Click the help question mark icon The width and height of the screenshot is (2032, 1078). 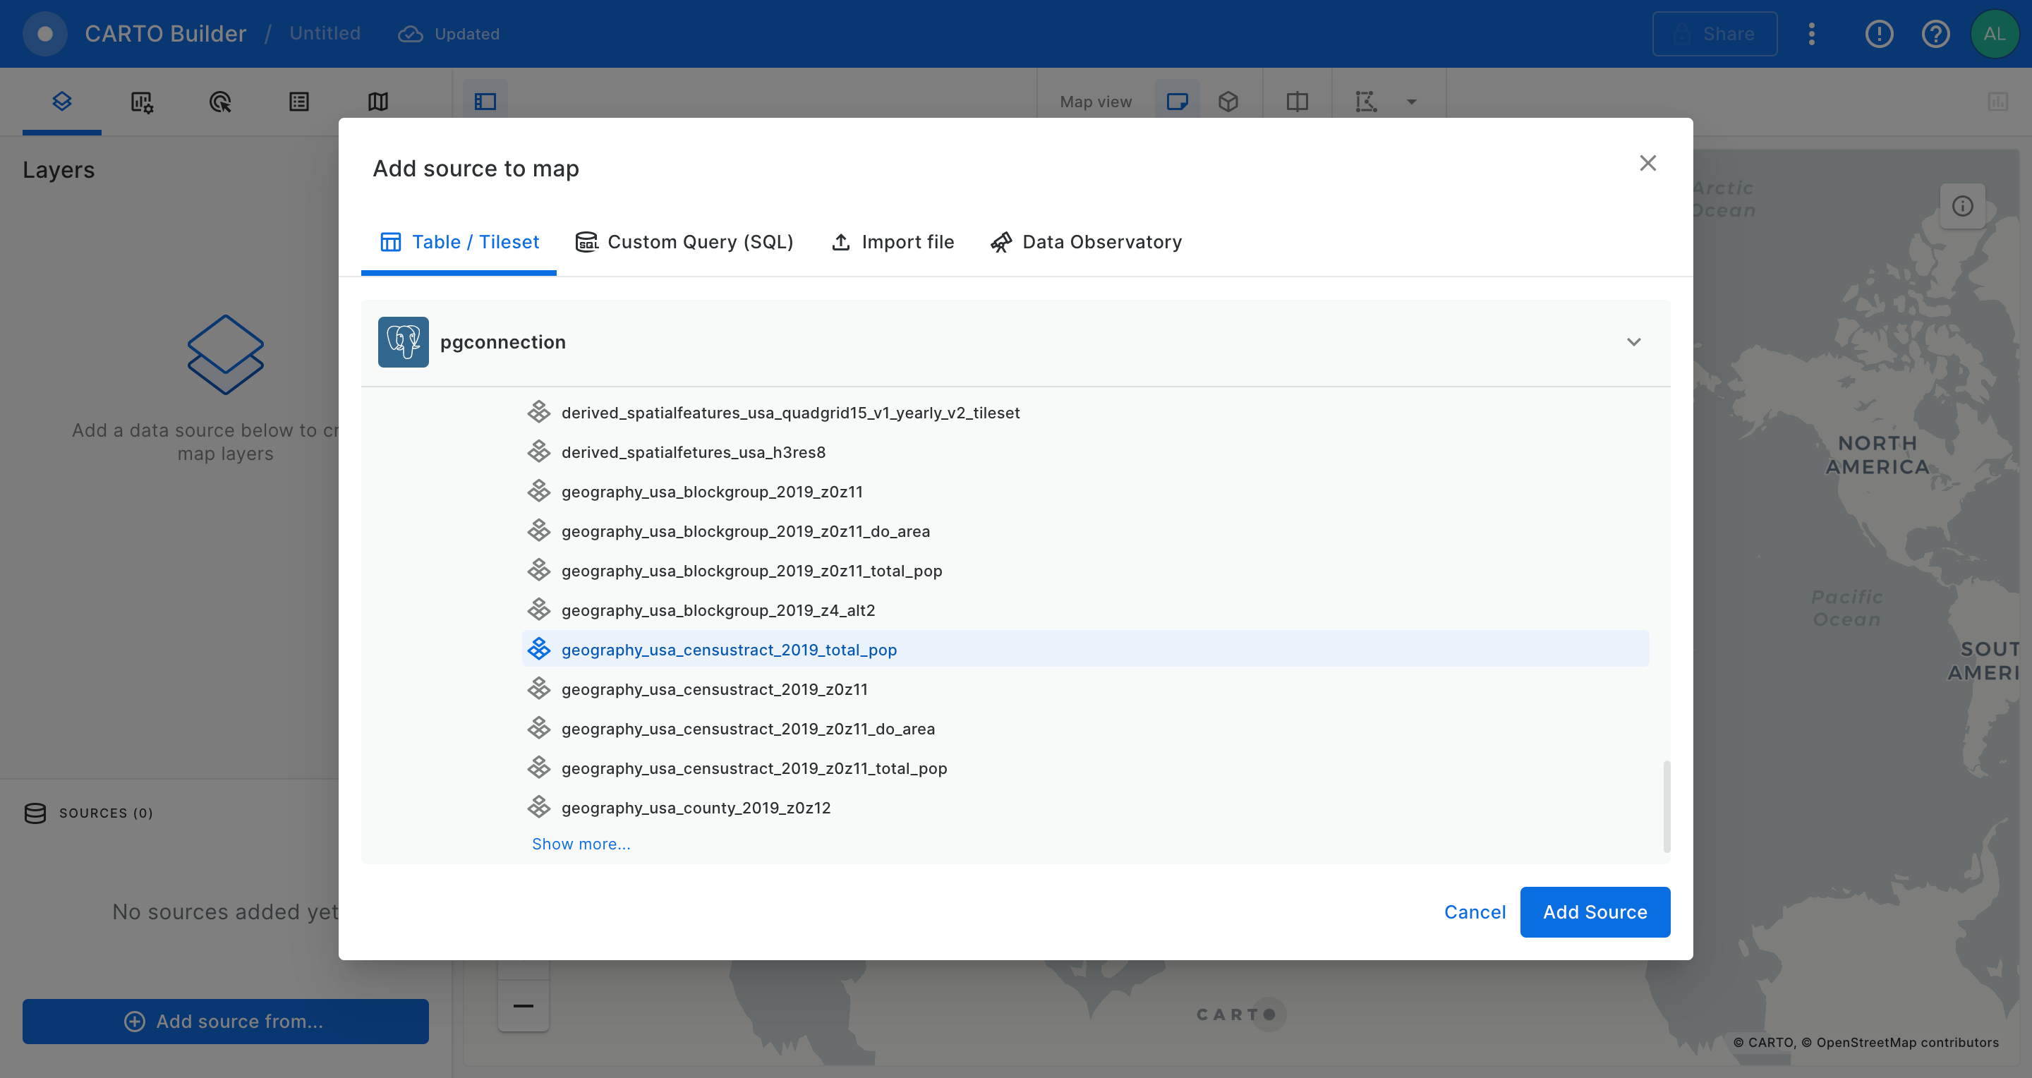coord(1935,34)
